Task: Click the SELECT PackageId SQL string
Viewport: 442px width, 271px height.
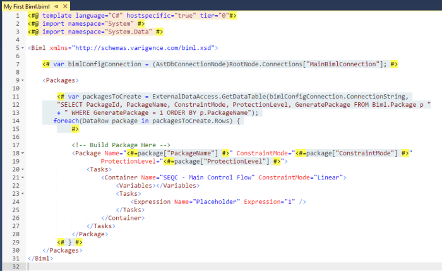Action: [244, 105]
